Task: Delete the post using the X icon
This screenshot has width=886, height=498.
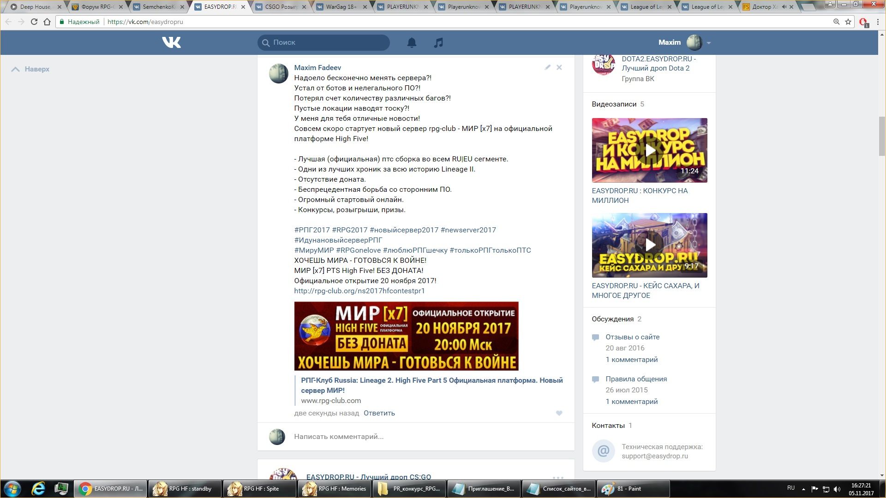Action: (x=559, y=67)
